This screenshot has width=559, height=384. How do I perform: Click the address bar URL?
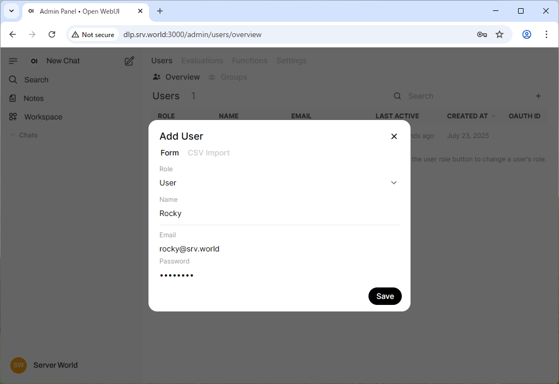[193, 34]
